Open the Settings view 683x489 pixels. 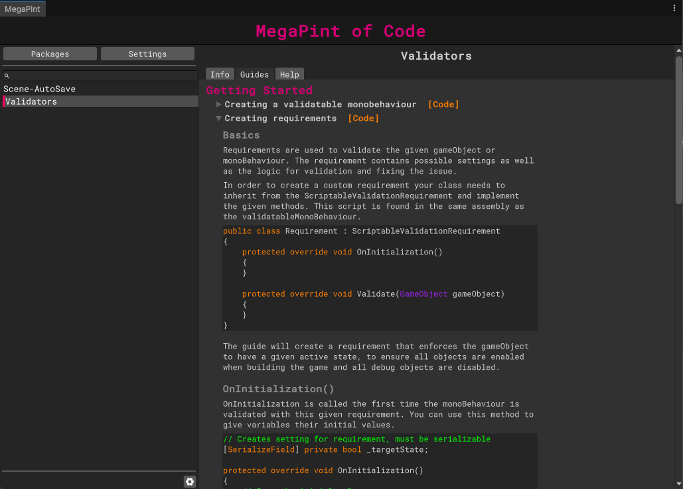click(x=147, y=54)
